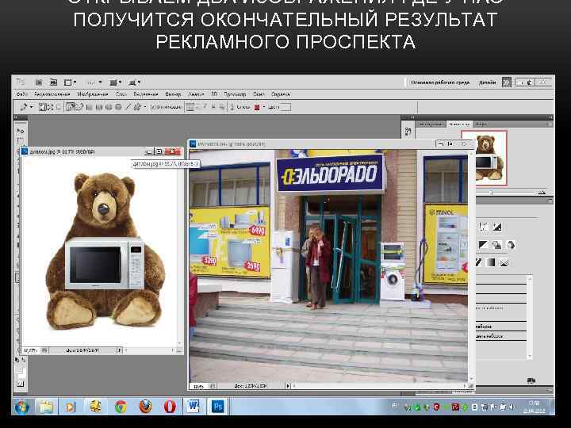Open shape geometry options dropdown arrow
571x428 pixels.
click(x=145, y=107)
